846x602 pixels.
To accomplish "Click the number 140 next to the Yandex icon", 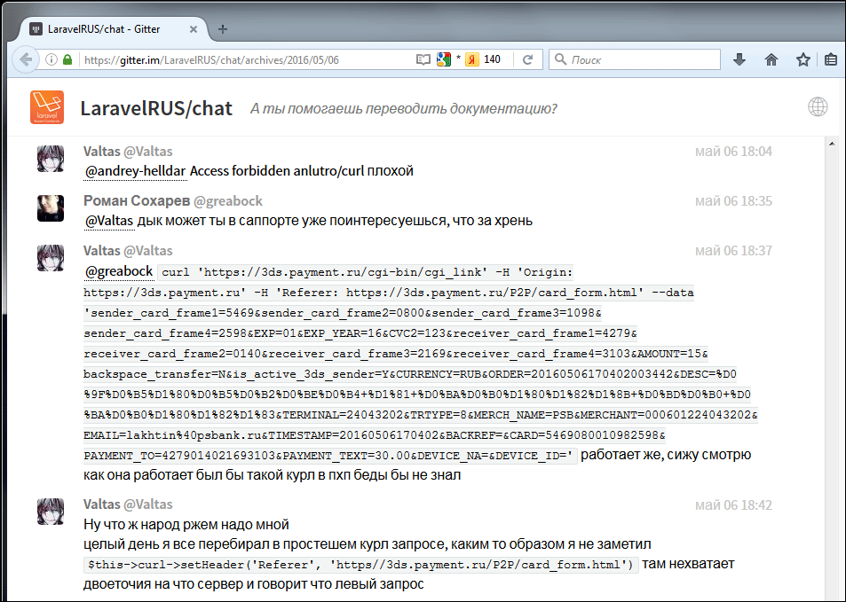I will coord(492,59).
